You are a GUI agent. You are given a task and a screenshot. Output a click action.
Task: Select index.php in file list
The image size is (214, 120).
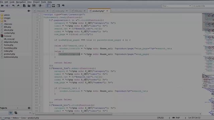click(8, 51)
